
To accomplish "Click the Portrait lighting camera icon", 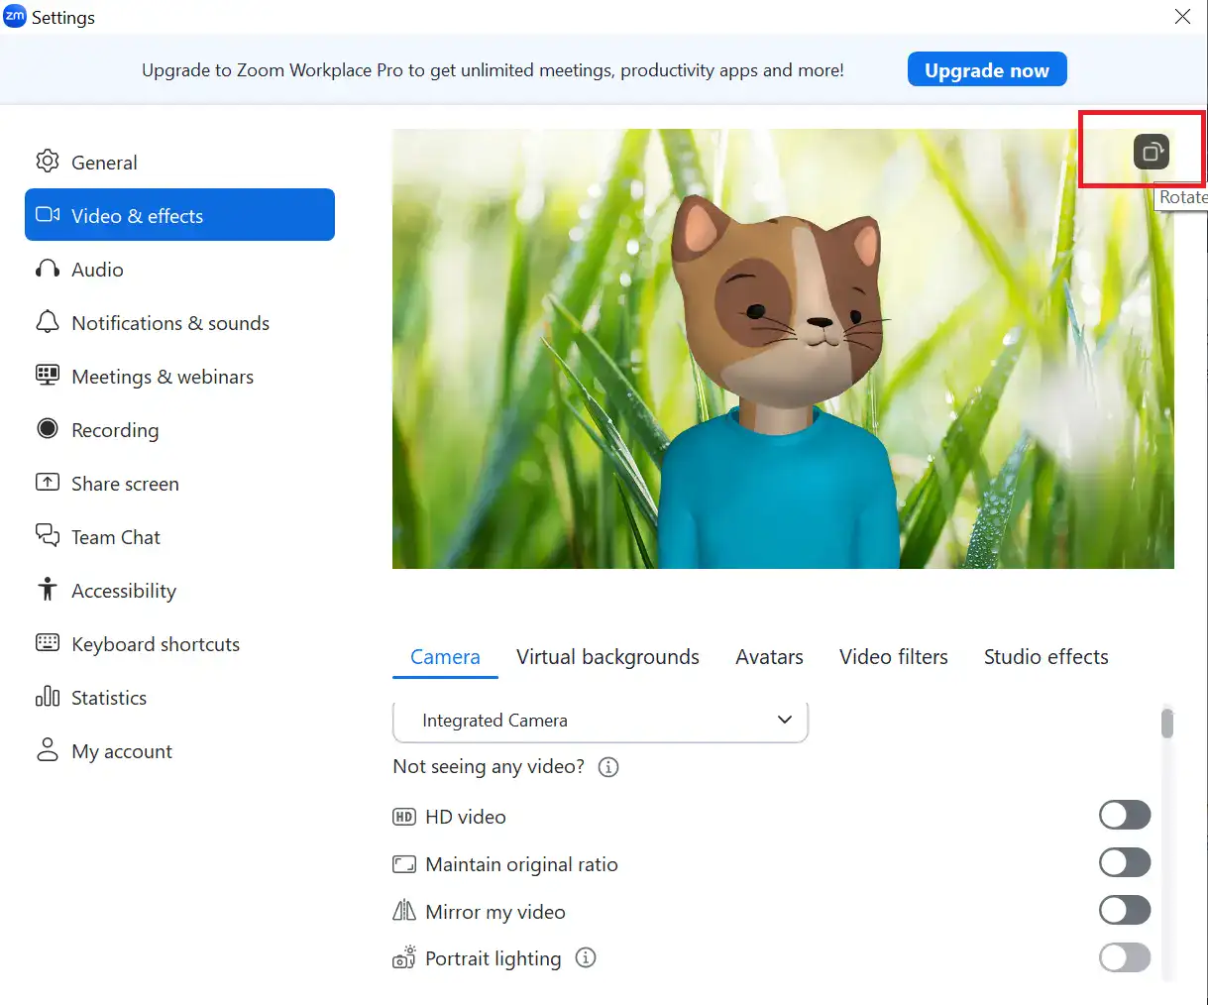I will (x=404, y=957).
